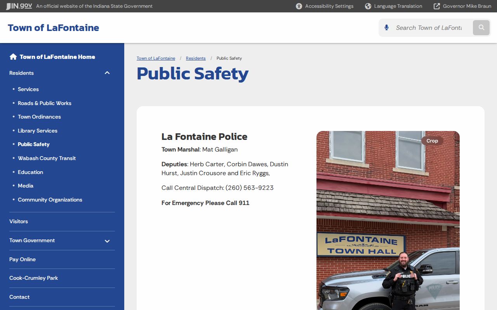Image resolution: width=497 pixels, height=310 pixels.
Task: Open Cook-Crumley Park page
Action: coord(33,278)
